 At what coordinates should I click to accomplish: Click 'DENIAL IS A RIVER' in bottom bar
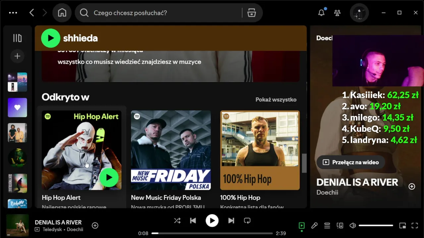click(58, 222)
